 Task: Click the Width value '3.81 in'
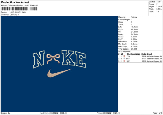(159, 9)
